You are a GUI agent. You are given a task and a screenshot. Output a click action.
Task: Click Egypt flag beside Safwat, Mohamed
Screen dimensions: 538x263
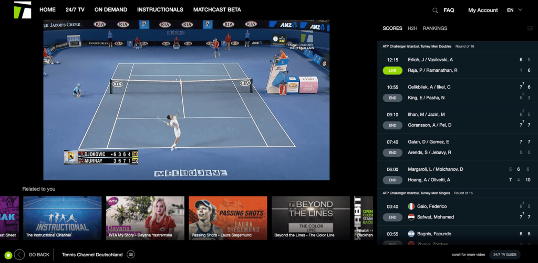411,217
